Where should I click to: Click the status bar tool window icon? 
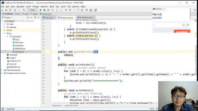coord(3,109)
